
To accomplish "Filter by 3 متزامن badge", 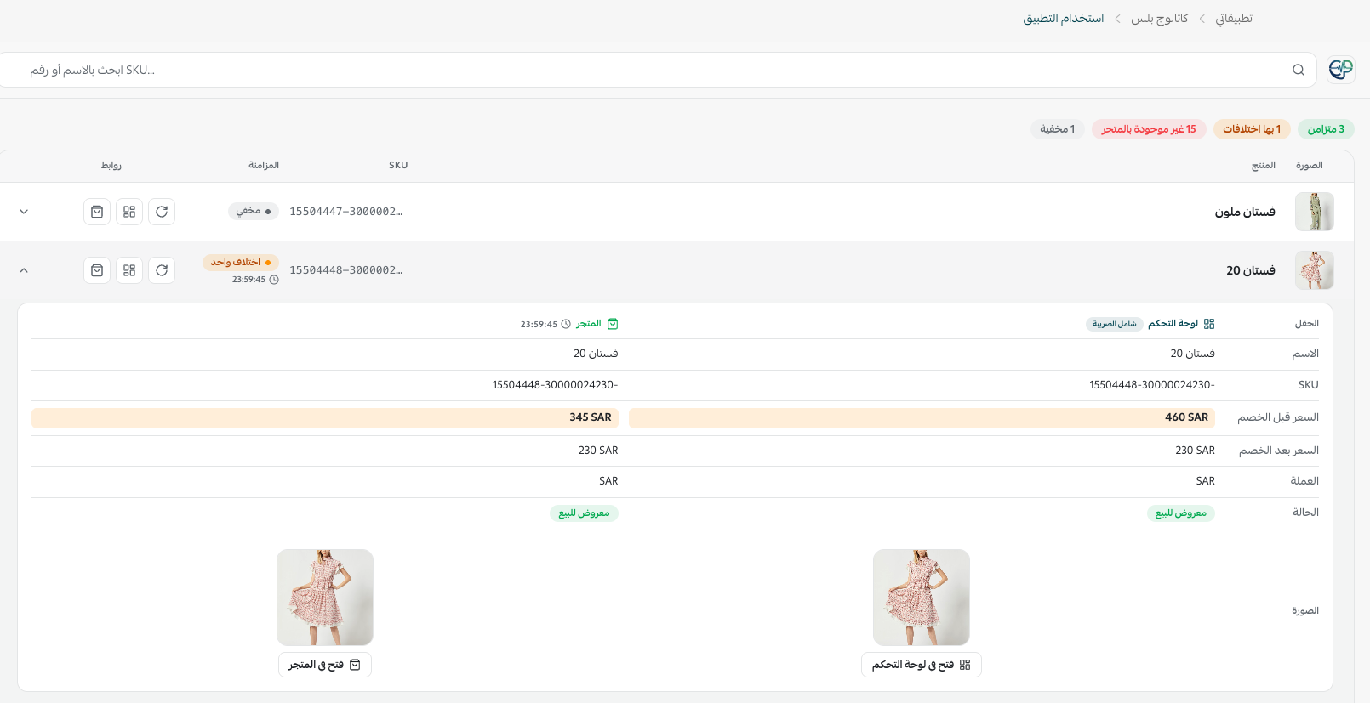I will (x=1326, y=129).
